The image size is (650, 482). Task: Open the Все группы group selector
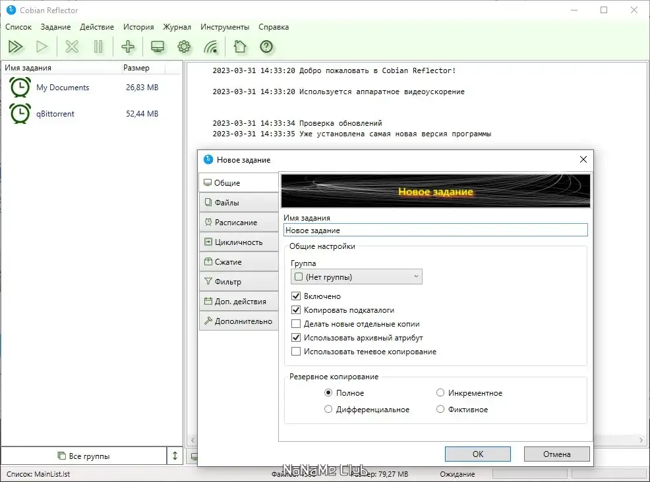(x=84, y=456)
